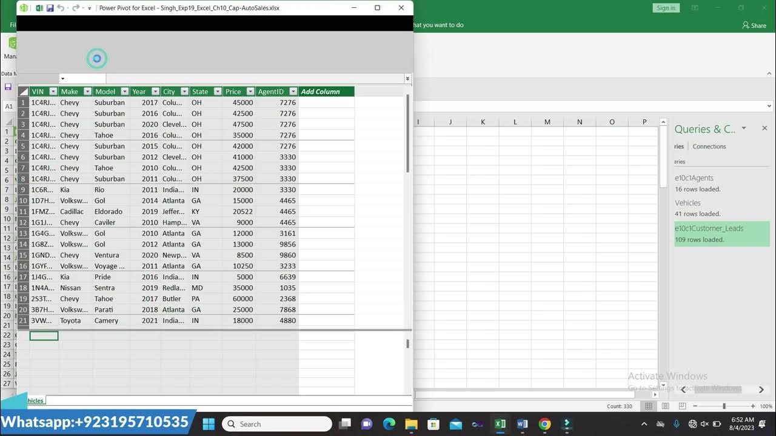776x436 pixels.
Task: Click Sign in button in Excel
Action: [666, 8]
